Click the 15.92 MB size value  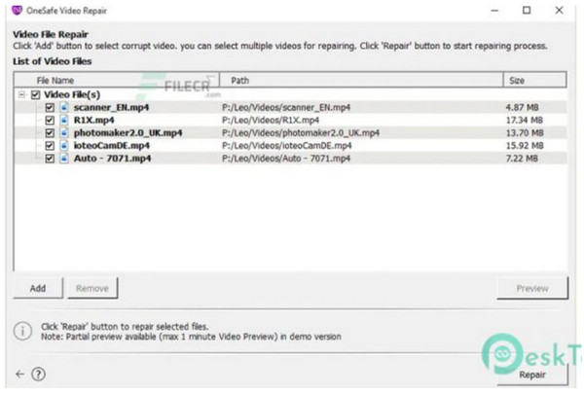[525, 146]
